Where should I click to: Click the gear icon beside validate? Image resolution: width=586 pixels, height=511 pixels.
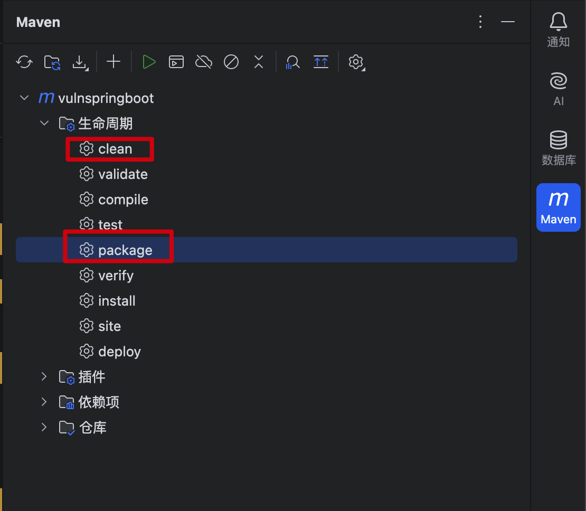coord(87,174)
